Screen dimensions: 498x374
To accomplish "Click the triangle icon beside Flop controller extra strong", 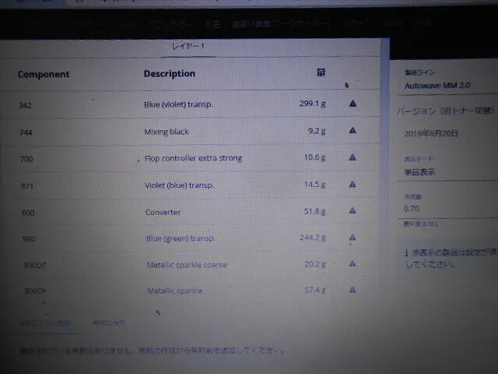I will coord(352,157).
